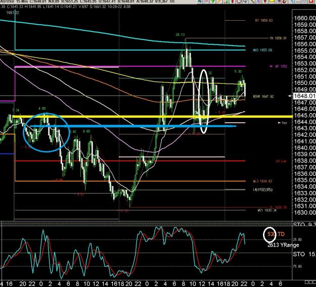The width and height of the screenshot is (316, 287).
Task: Click the R1 1659.82 level label
Action: click(x=263, y=21)
